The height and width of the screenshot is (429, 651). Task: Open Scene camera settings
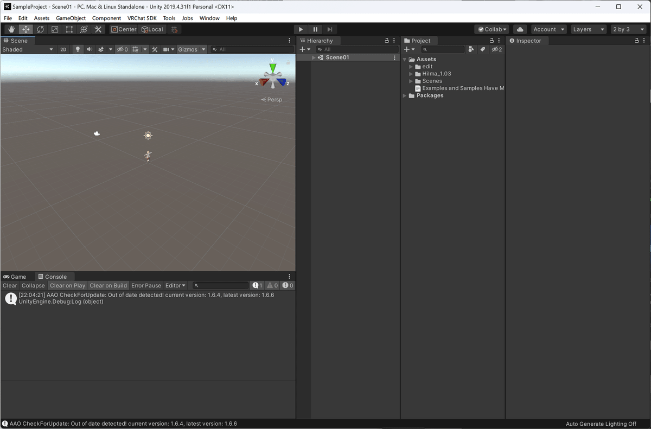click(168, 49)
